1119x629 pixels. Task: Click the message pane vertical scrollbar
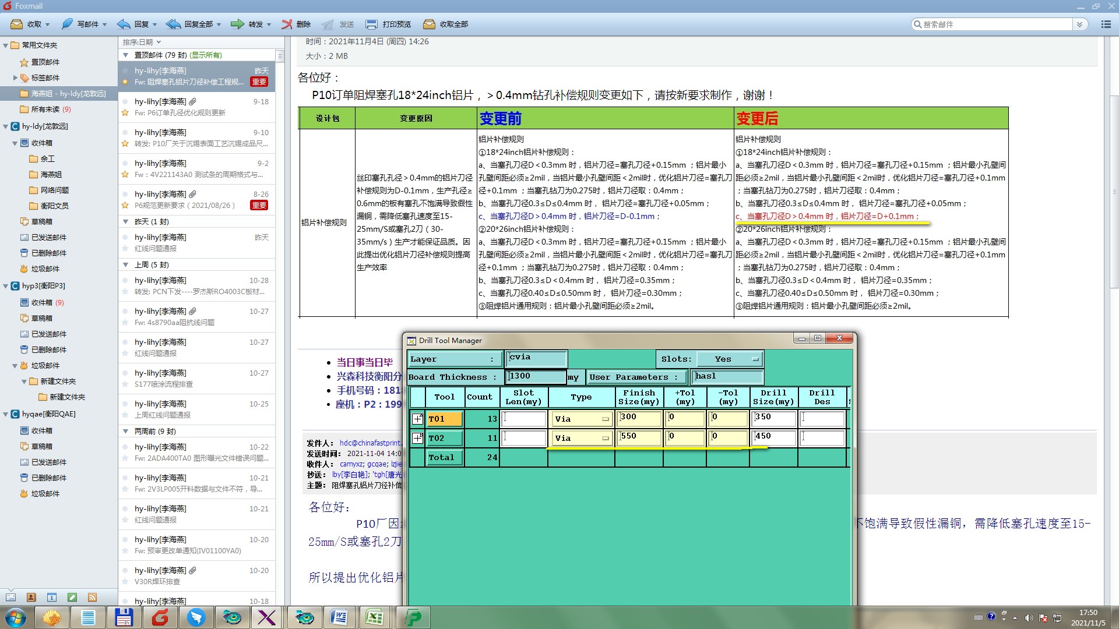pos(1113,192)
